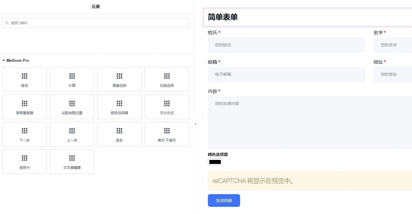Pick the 简单重复器 (simple repeater) widget
412x214 pixels.
point(24,107)
